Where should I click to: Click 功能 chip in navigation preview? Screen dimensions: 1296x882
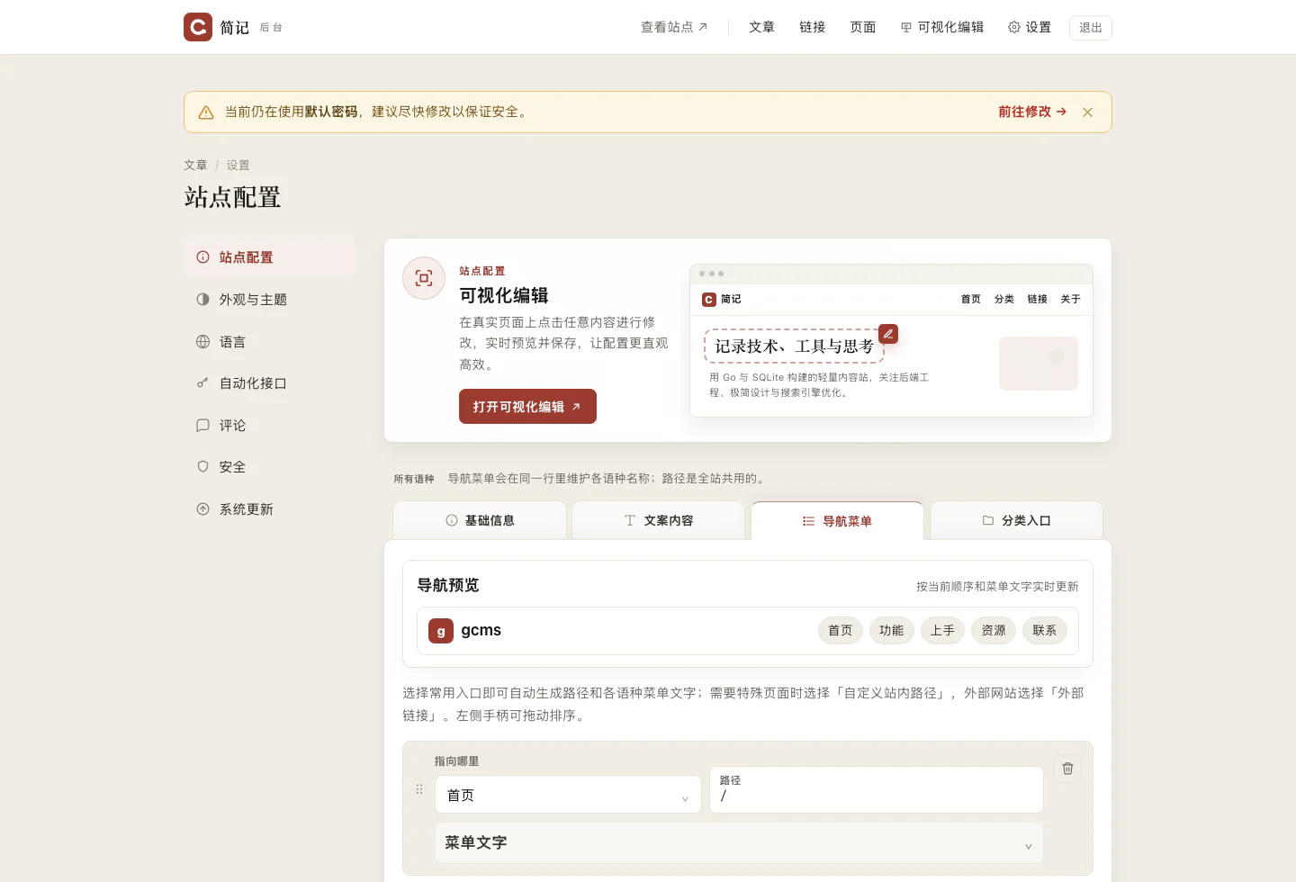[891, 631]
